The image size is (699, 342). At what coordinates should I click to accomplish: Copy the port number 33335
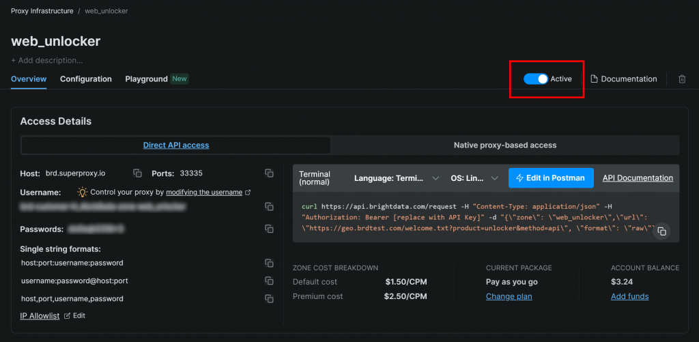[x=269, y=173]
